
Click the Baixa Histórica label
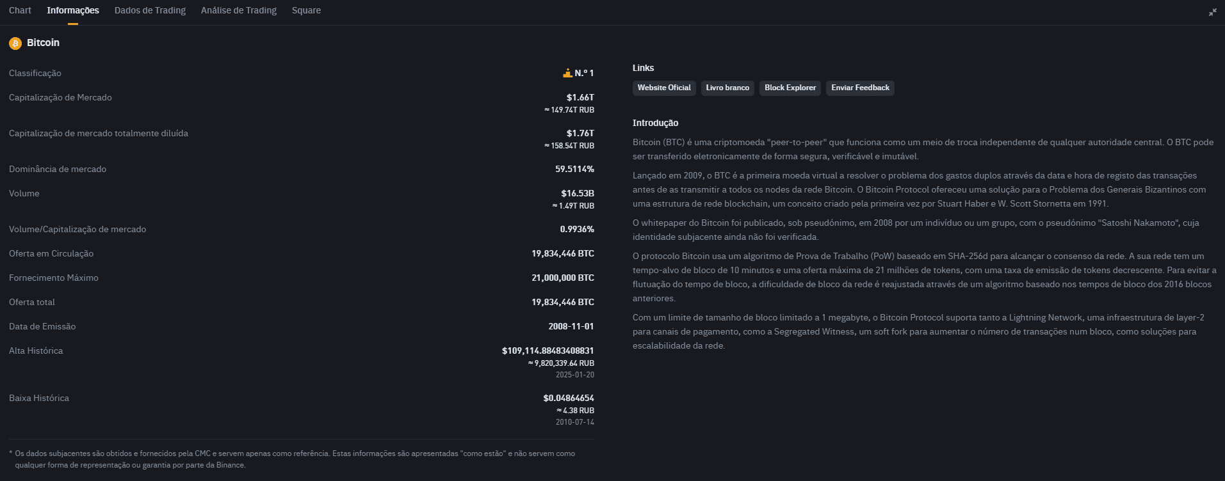39,398
